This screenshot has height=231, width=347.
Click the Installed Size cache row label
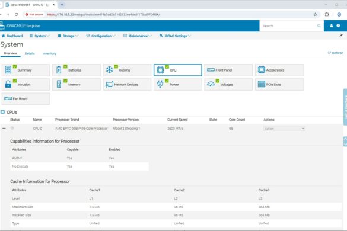tap(21, 215)
